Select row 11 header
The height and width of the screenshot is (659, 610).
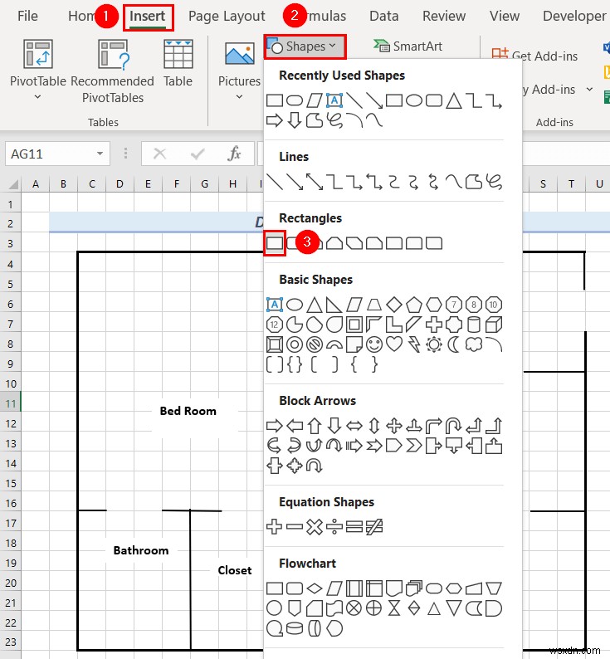tap(11, 403)
